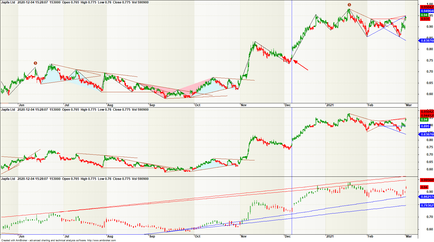Click red 0.95042 price label in top pane
This screenshot has height=242, width=434.
pyautogui.click(x=427, y=7)
